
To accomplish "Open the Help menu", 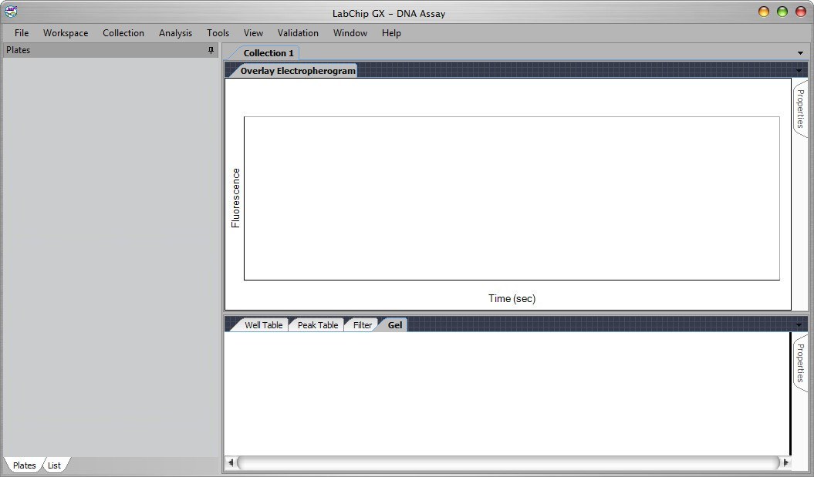I will tap(391, 32).
